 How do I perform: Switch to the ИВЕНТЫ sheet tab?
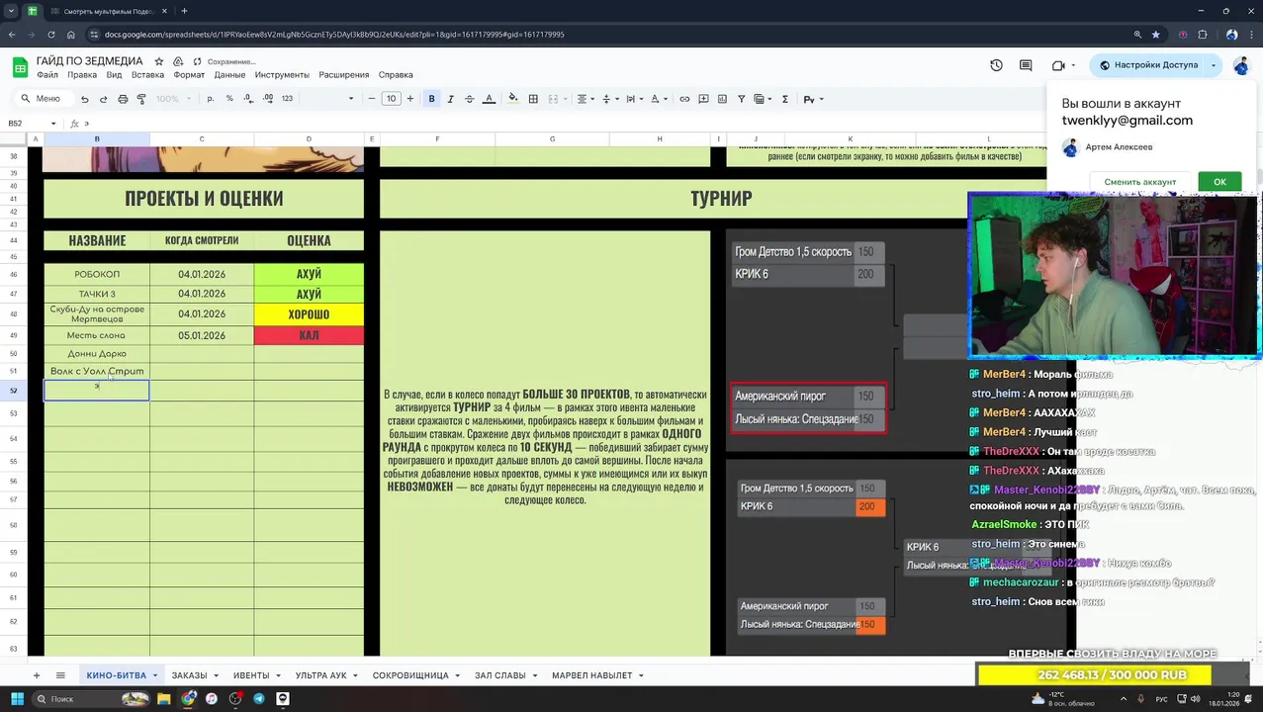[251, 675]
